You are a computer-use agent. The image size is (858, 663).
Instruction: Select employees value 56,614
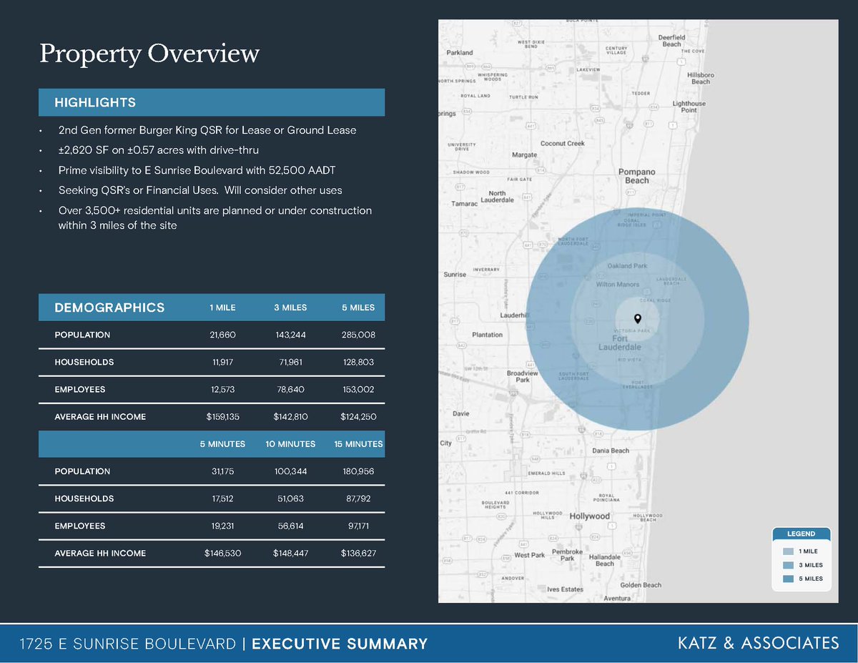click(x=290, y=526)
